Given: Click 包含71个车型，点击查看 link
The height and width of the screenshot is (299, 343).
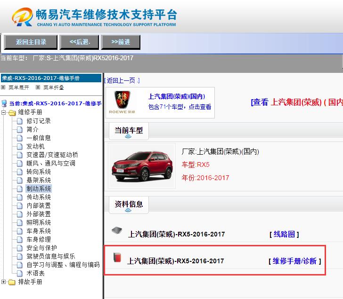Looking at the screenshot, I should click(180, 107).
